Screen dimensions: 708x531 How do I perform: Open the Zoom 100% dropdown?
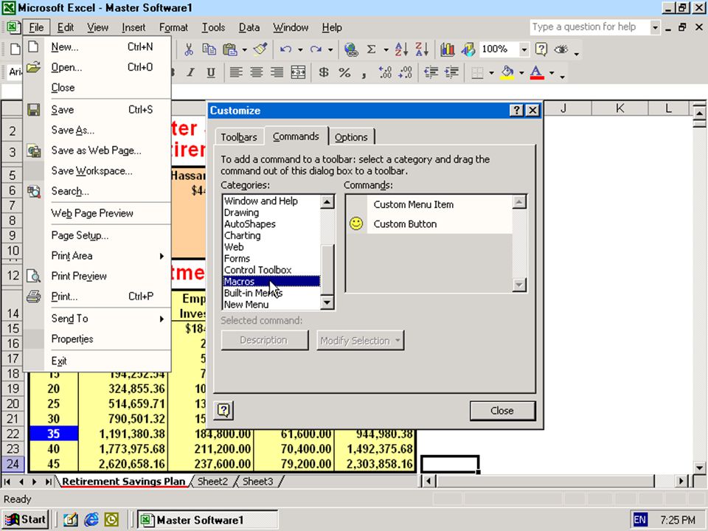coord(524,49)
